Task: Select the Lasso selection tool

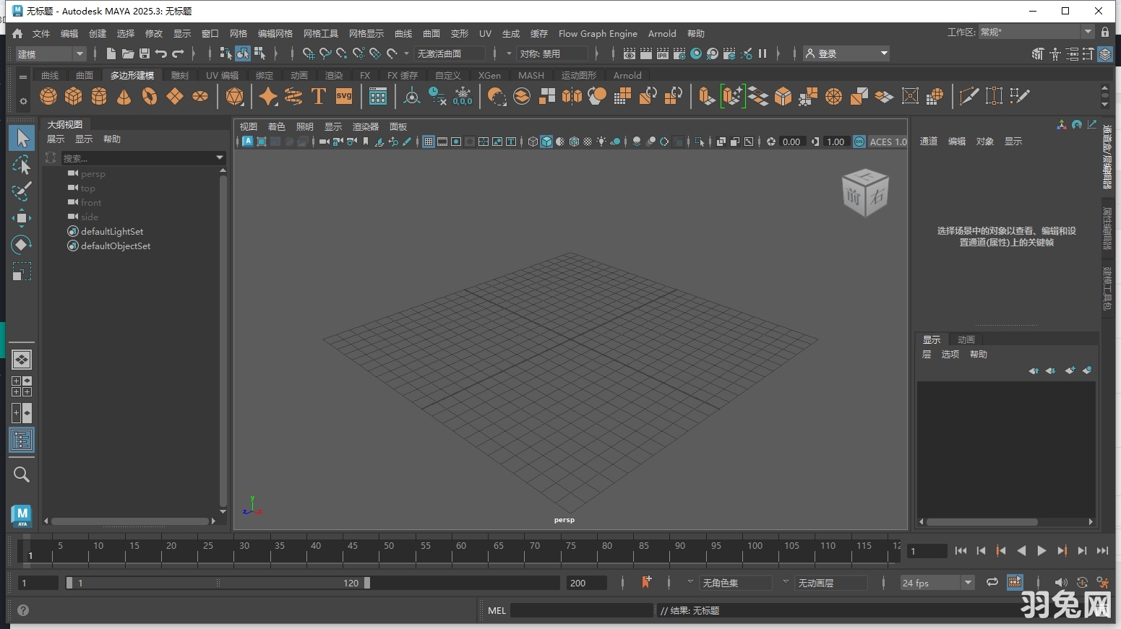Action: (22, 165)
